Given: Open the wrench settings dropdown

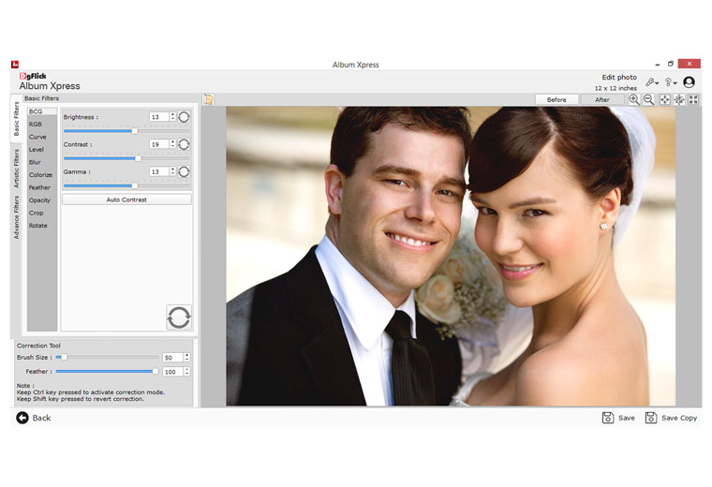Looking at the screenshot, I should [652, 82].
